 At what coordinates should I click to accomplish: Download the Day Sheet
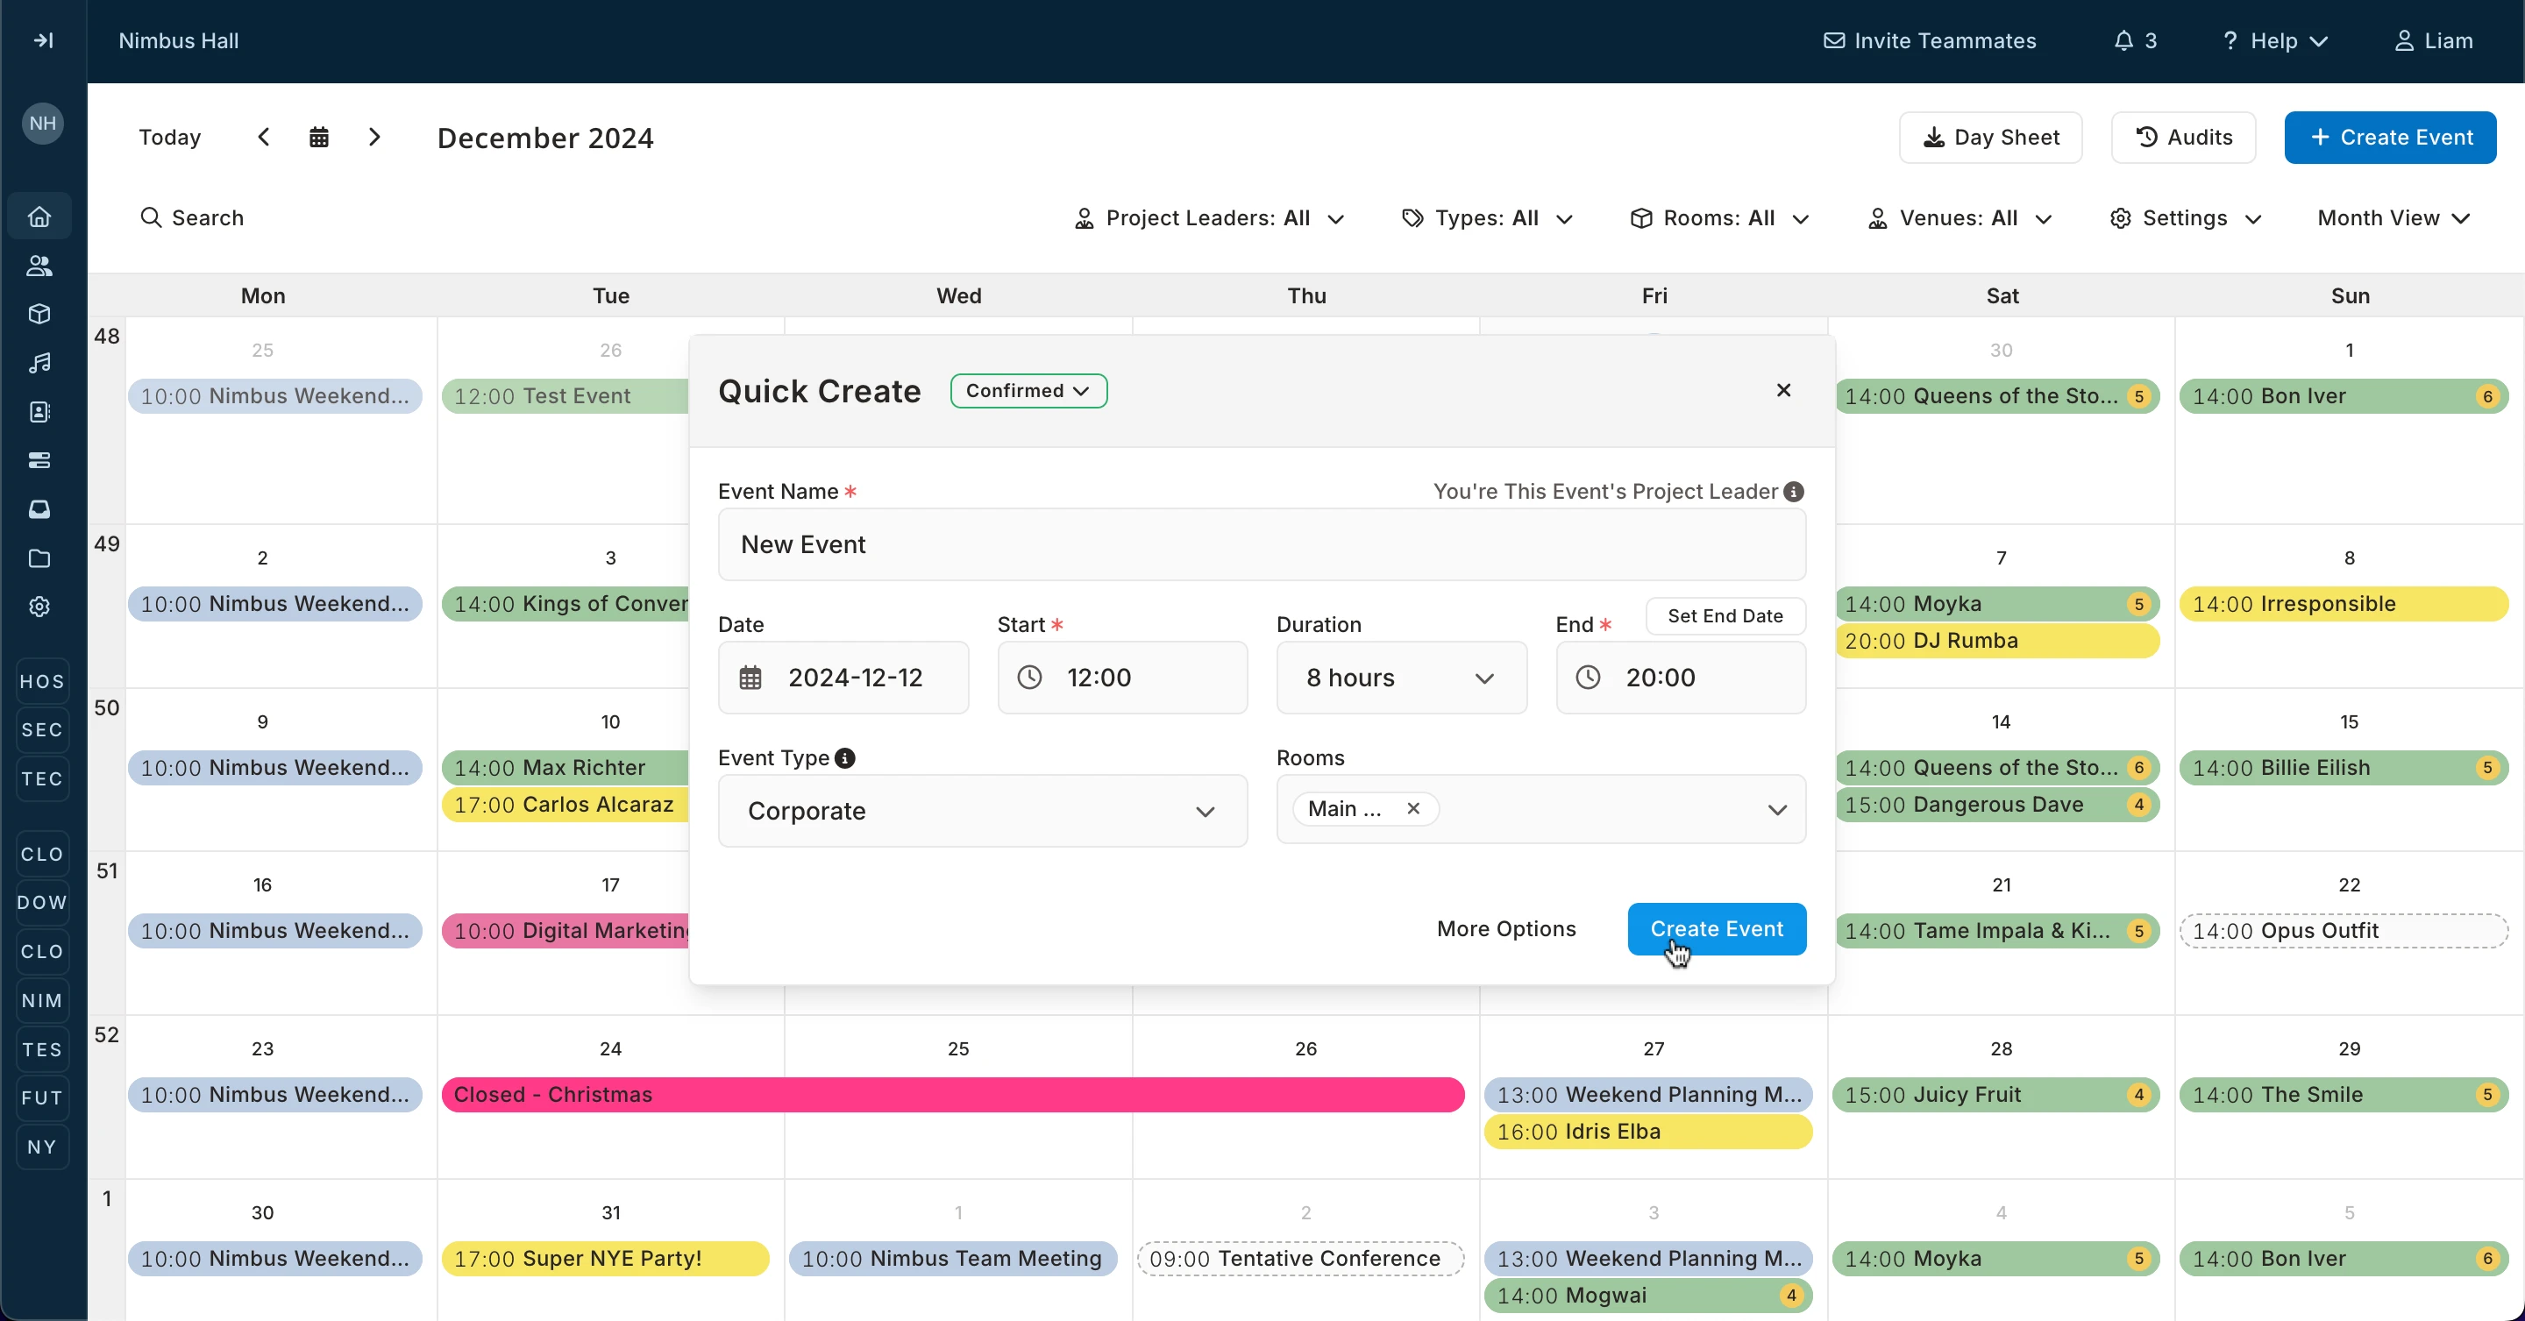(x=1990, y=138)
